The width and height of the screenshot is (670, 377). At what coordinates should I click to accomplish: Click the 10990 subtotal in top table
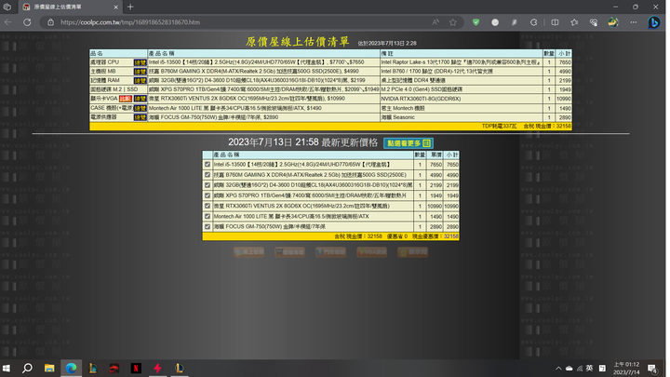tap(564, 99)
